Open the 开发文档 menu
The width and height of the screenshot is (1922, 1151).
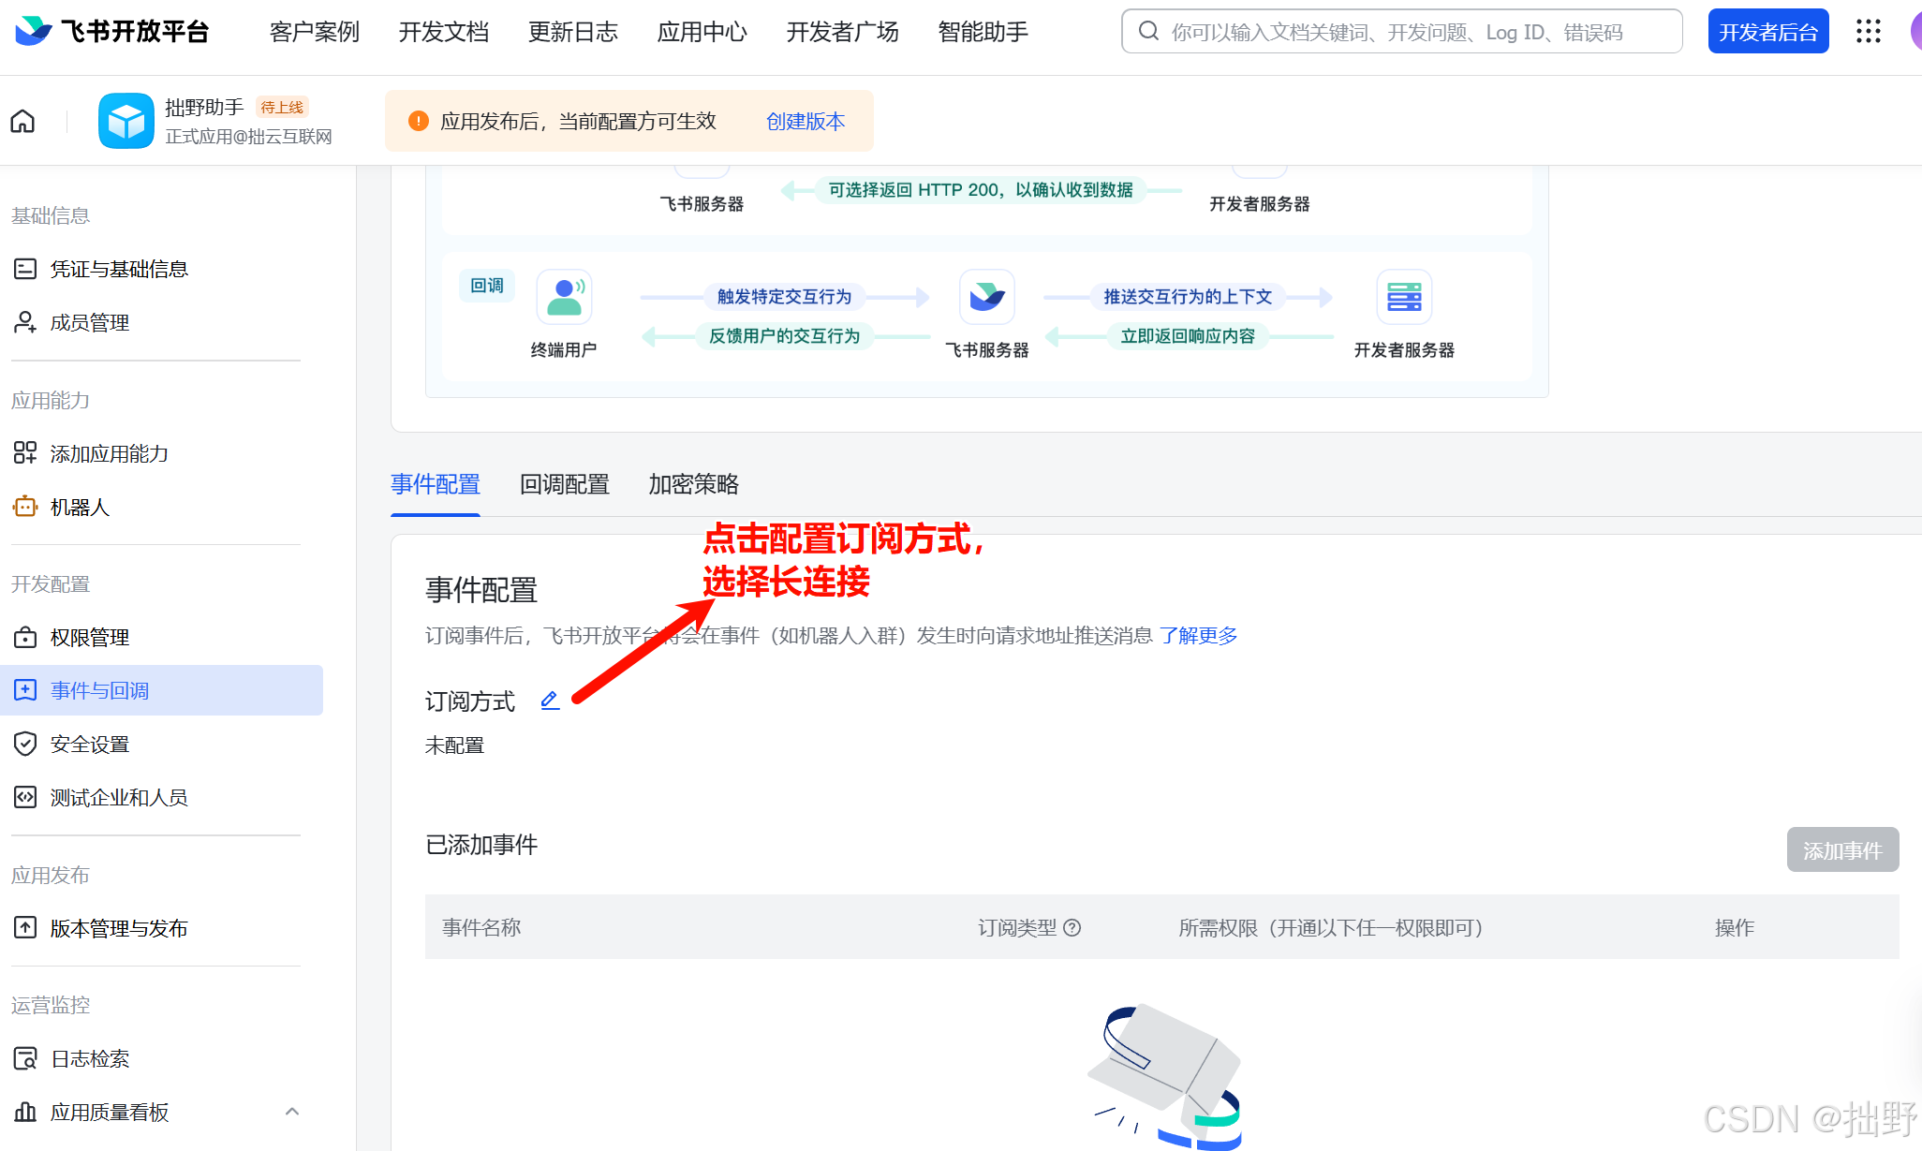443,32
